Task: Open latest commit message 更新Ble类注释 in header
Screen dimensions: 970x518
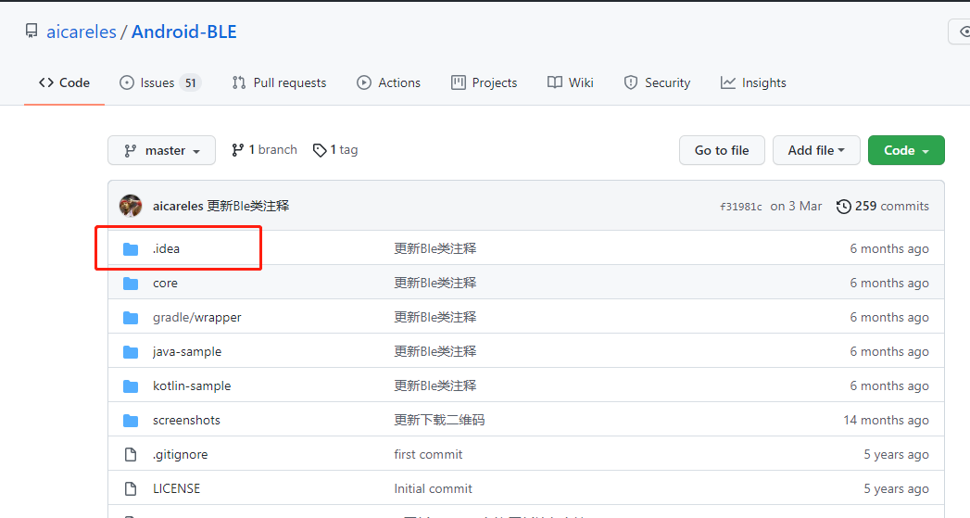Action: pos(248,206)
